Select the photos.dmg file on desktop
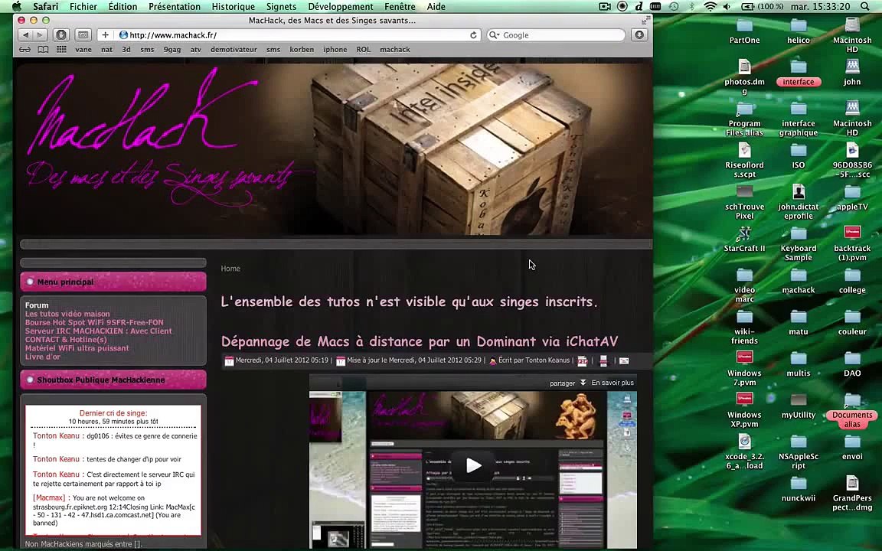This screenshot has width=882, height=551. pos(744,77)
